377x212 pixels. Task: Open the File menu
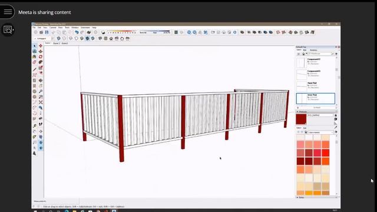pyautogui.click(x=34, y=28)
